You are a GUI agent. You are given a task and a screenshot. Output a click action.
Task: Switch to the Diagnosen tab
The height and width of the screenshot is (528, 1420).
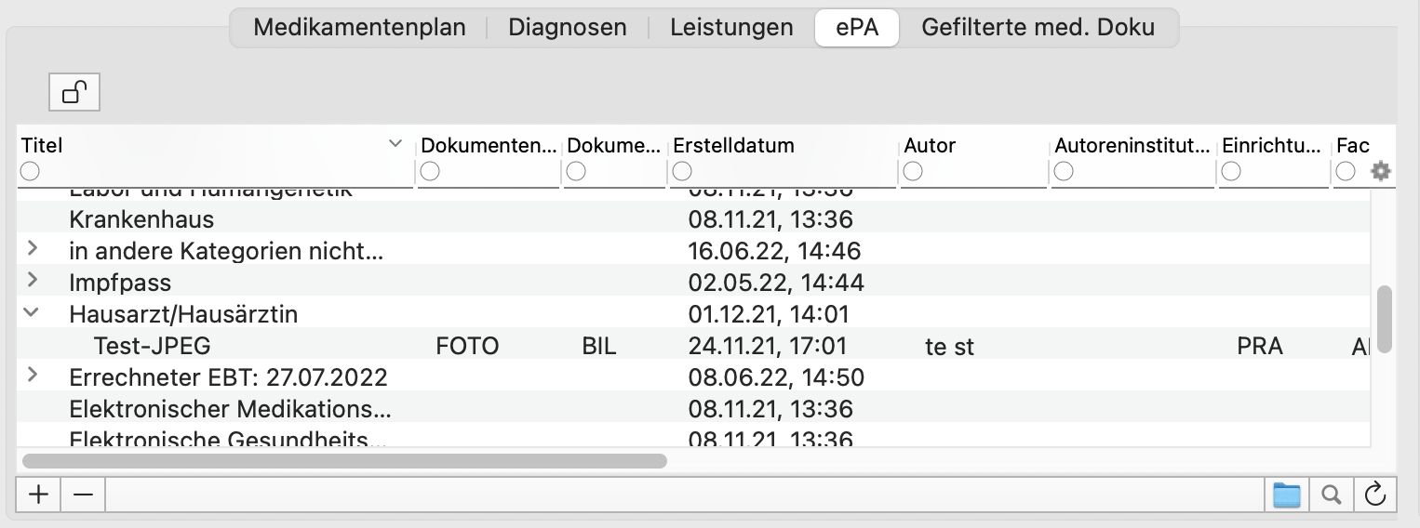click(x=567, y=27)
